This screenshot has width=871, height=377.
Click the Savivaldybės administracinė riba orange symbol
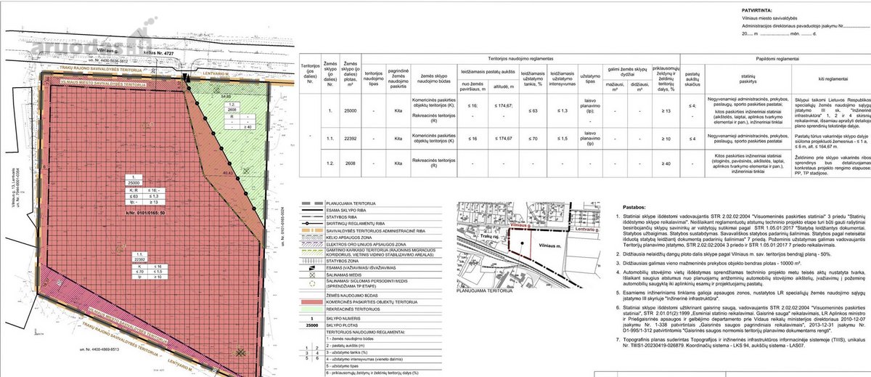[311, 230]
